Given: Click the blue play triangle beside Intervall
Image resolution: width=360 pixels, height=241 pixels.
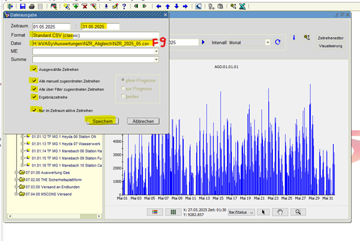Looking at the screenshot, I should (203, 42).
